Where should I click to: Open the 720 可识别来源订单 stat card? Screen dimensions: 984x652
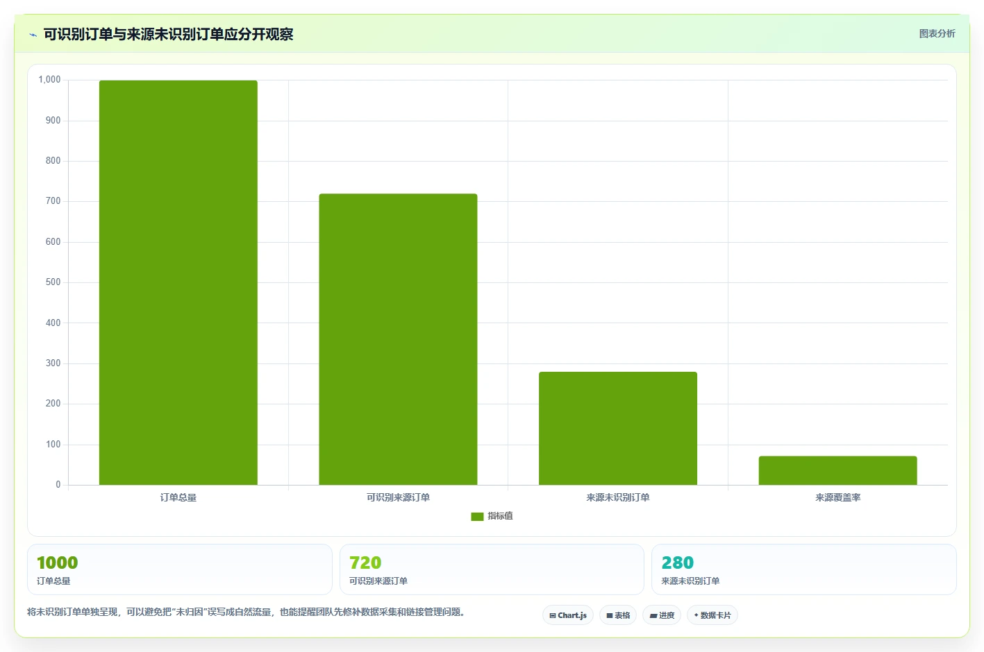(492, 569)
